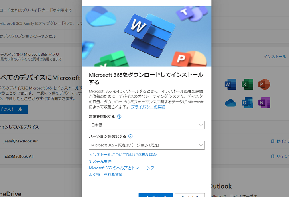The width and height of the screenshot is (289, 197).
Task: Expand the Microsoft 365 version dropdown
Action: tap(147, 145)
